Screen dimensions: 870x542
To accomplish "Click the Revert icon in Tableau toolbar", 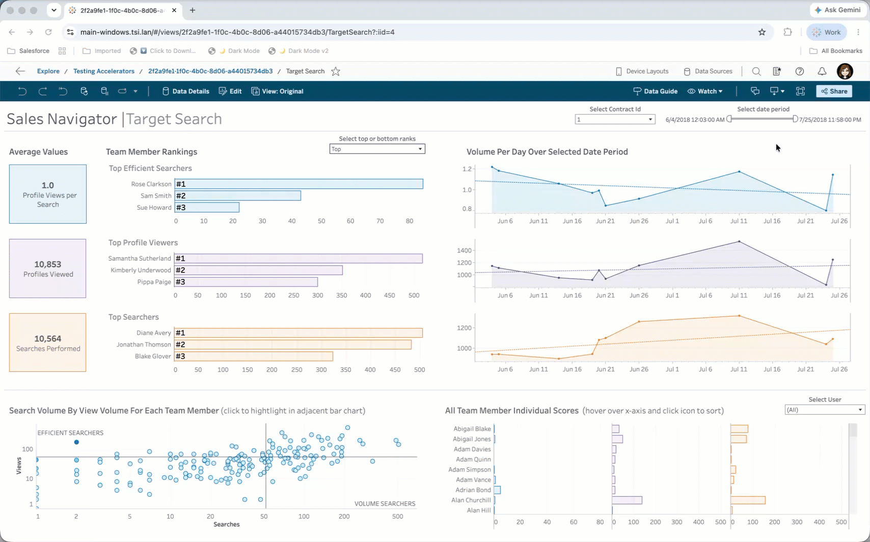I will click(63, 91).
